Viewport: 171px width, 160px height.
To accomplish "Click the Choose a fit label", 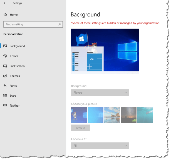I will click(x=79, y=139).
